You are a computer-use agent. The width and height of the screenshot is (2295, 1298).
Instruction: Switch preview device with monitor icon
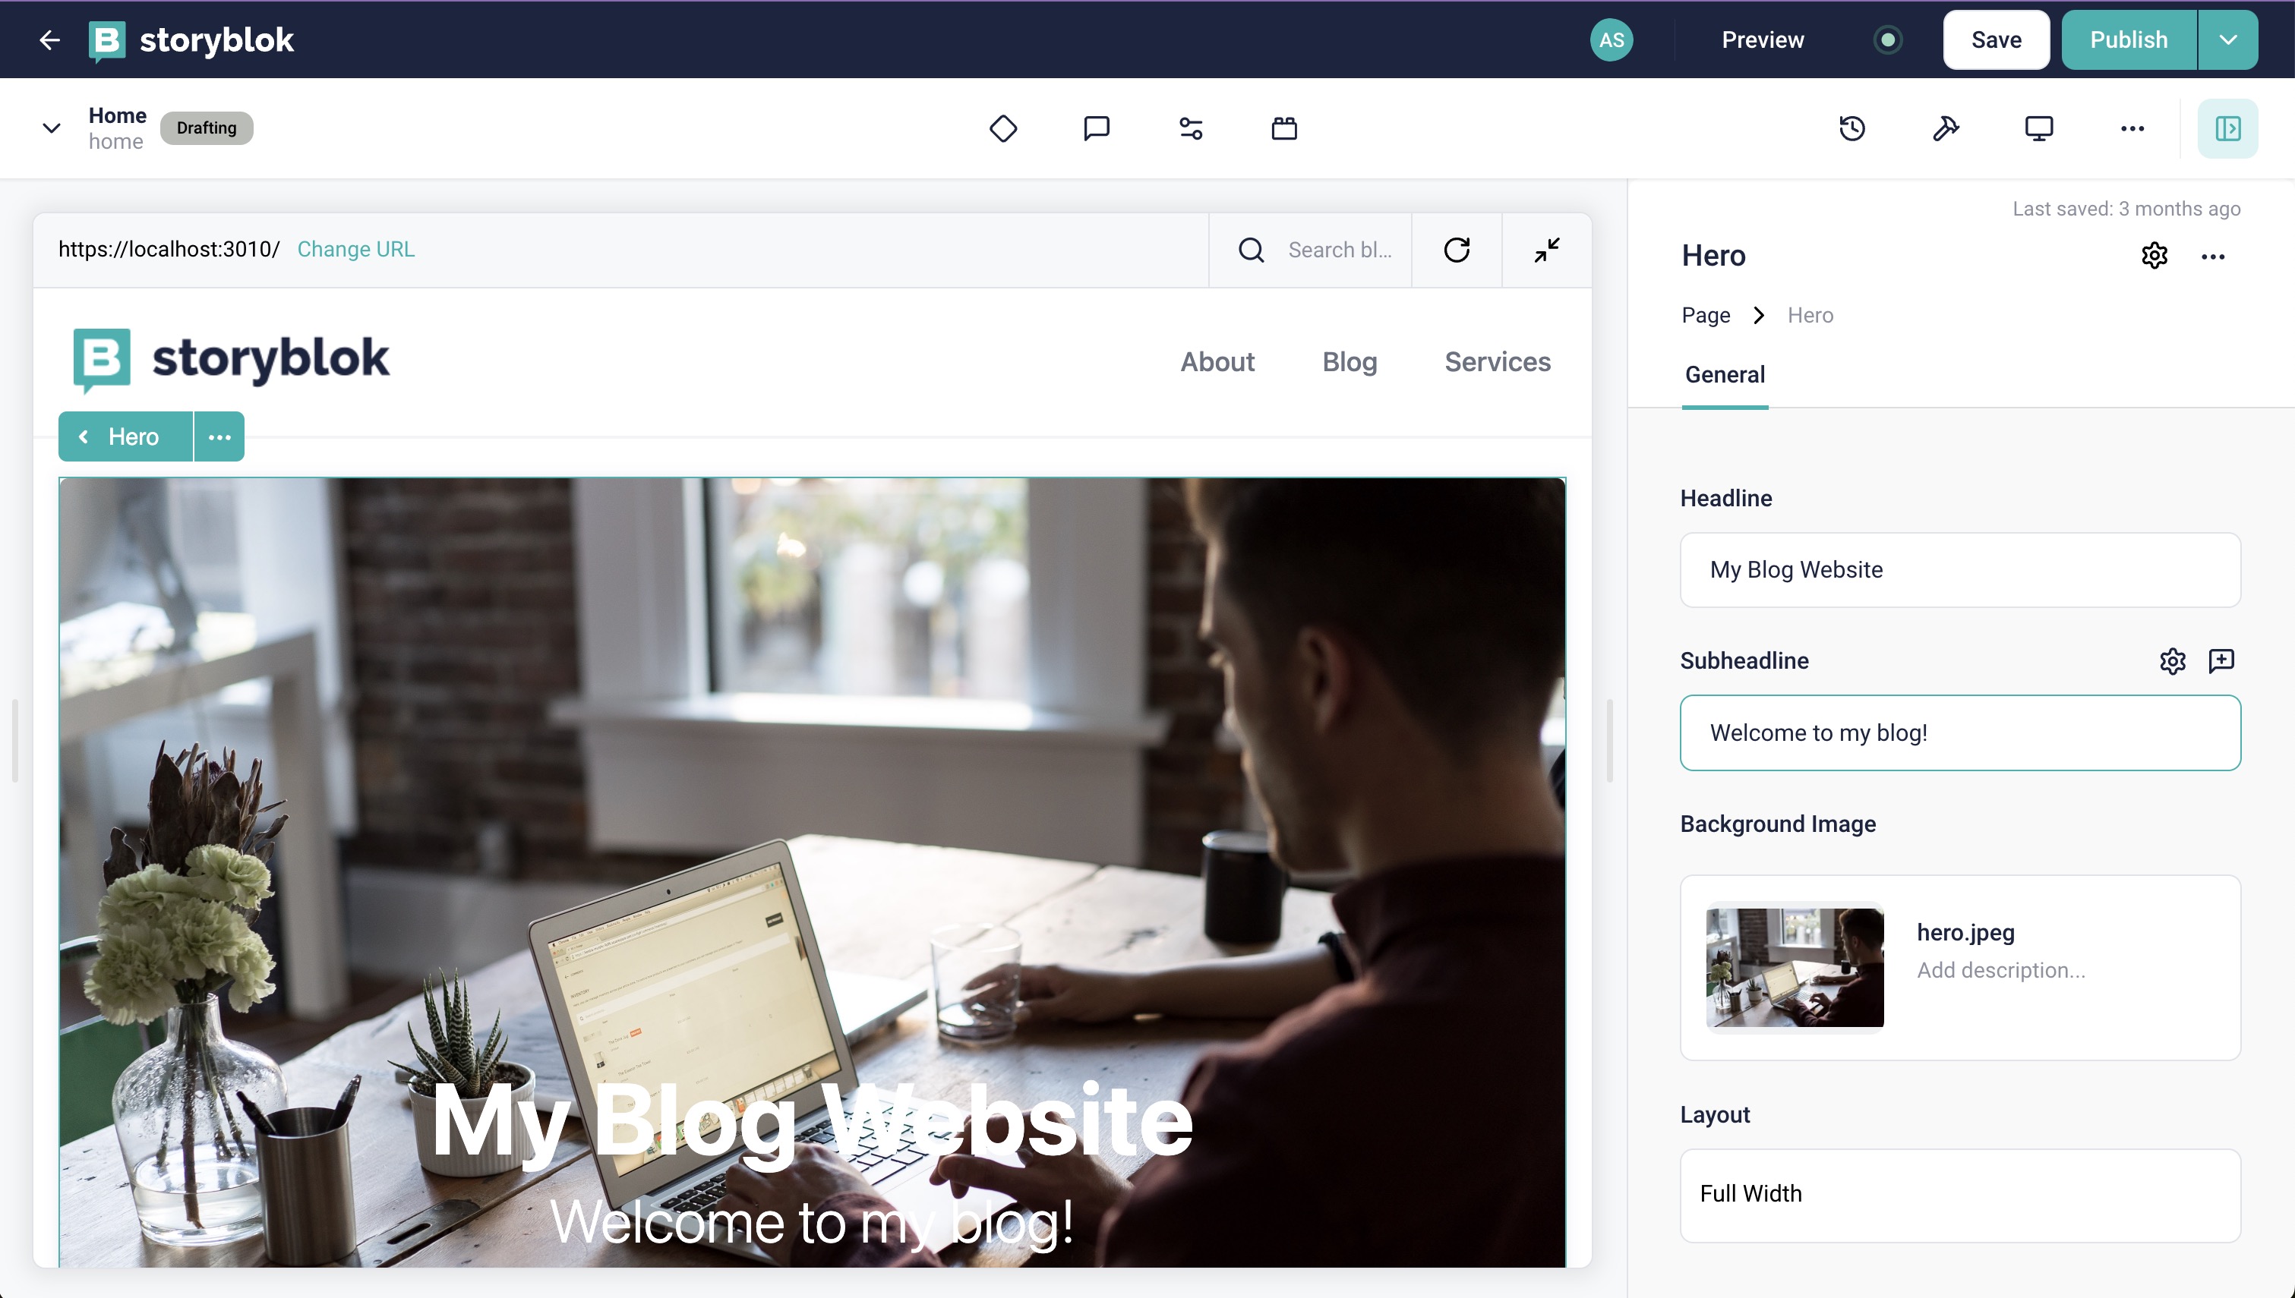[x=2038, y=128]
